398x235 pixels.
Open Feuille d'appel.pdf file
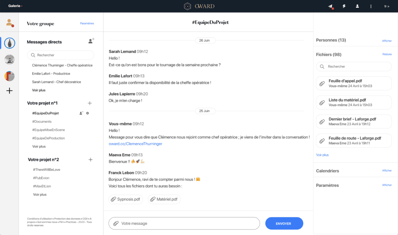click(354, 83)
